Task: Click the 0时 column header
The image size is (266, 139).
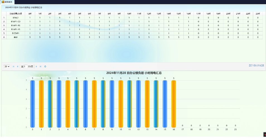Action: pyautogui.click(x=30, y=14)
